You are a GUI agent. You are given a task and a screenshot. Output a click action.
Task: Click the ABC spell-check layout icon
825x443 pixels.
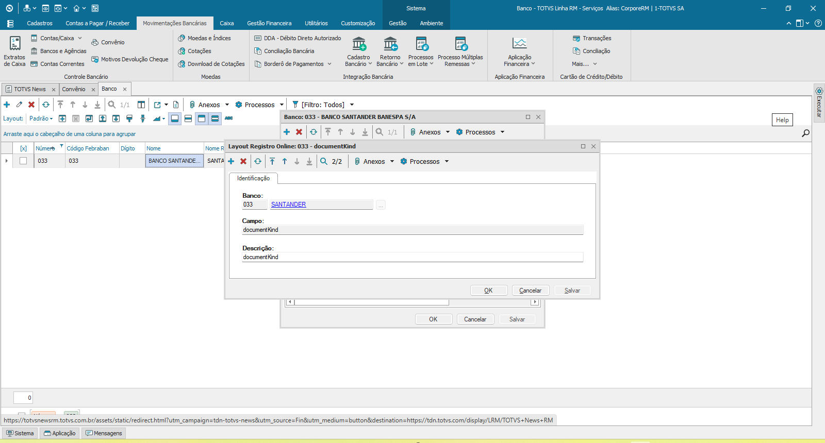pos(229,118)
